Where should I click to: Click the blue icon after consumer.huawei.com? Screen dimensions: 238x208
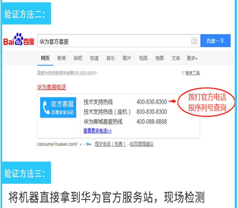click(x=89, y=144)
